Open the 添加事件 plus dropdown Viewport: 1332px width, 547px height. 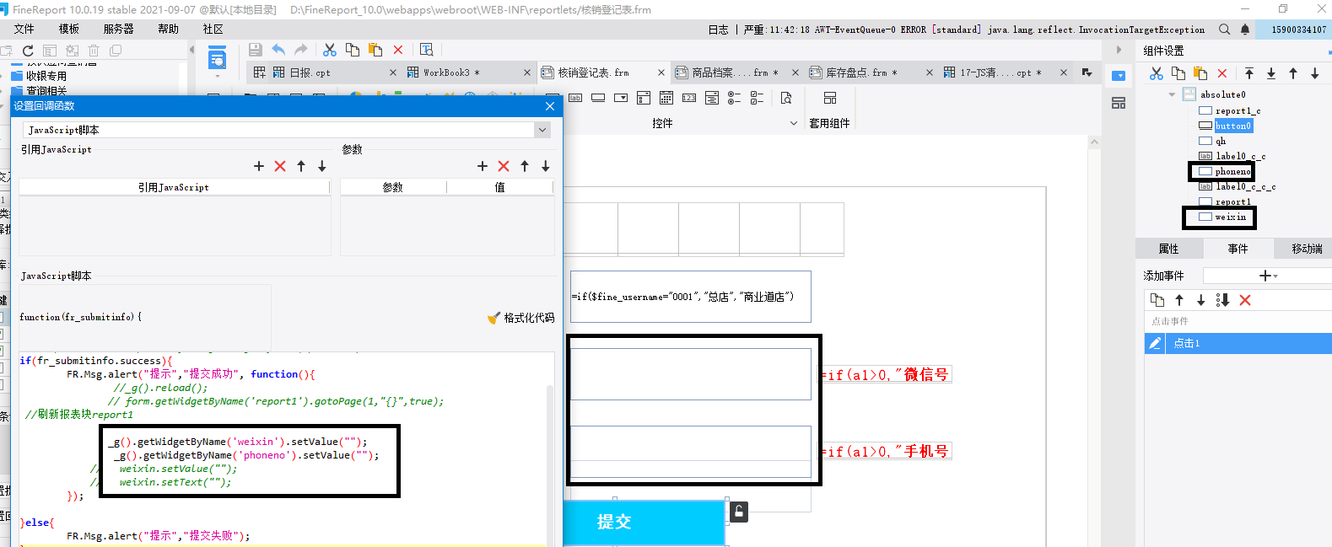[1268, 276]
